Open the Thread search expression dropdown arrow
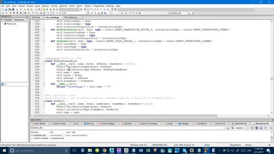 pyautogui.click(x=223, y=128)
